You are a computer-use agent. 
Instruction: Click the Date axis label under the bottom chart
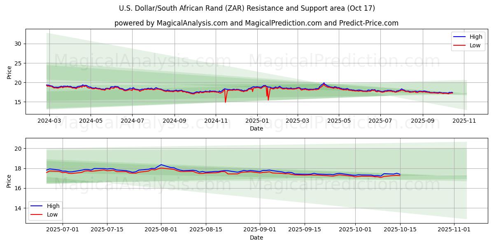pos(256,238)
